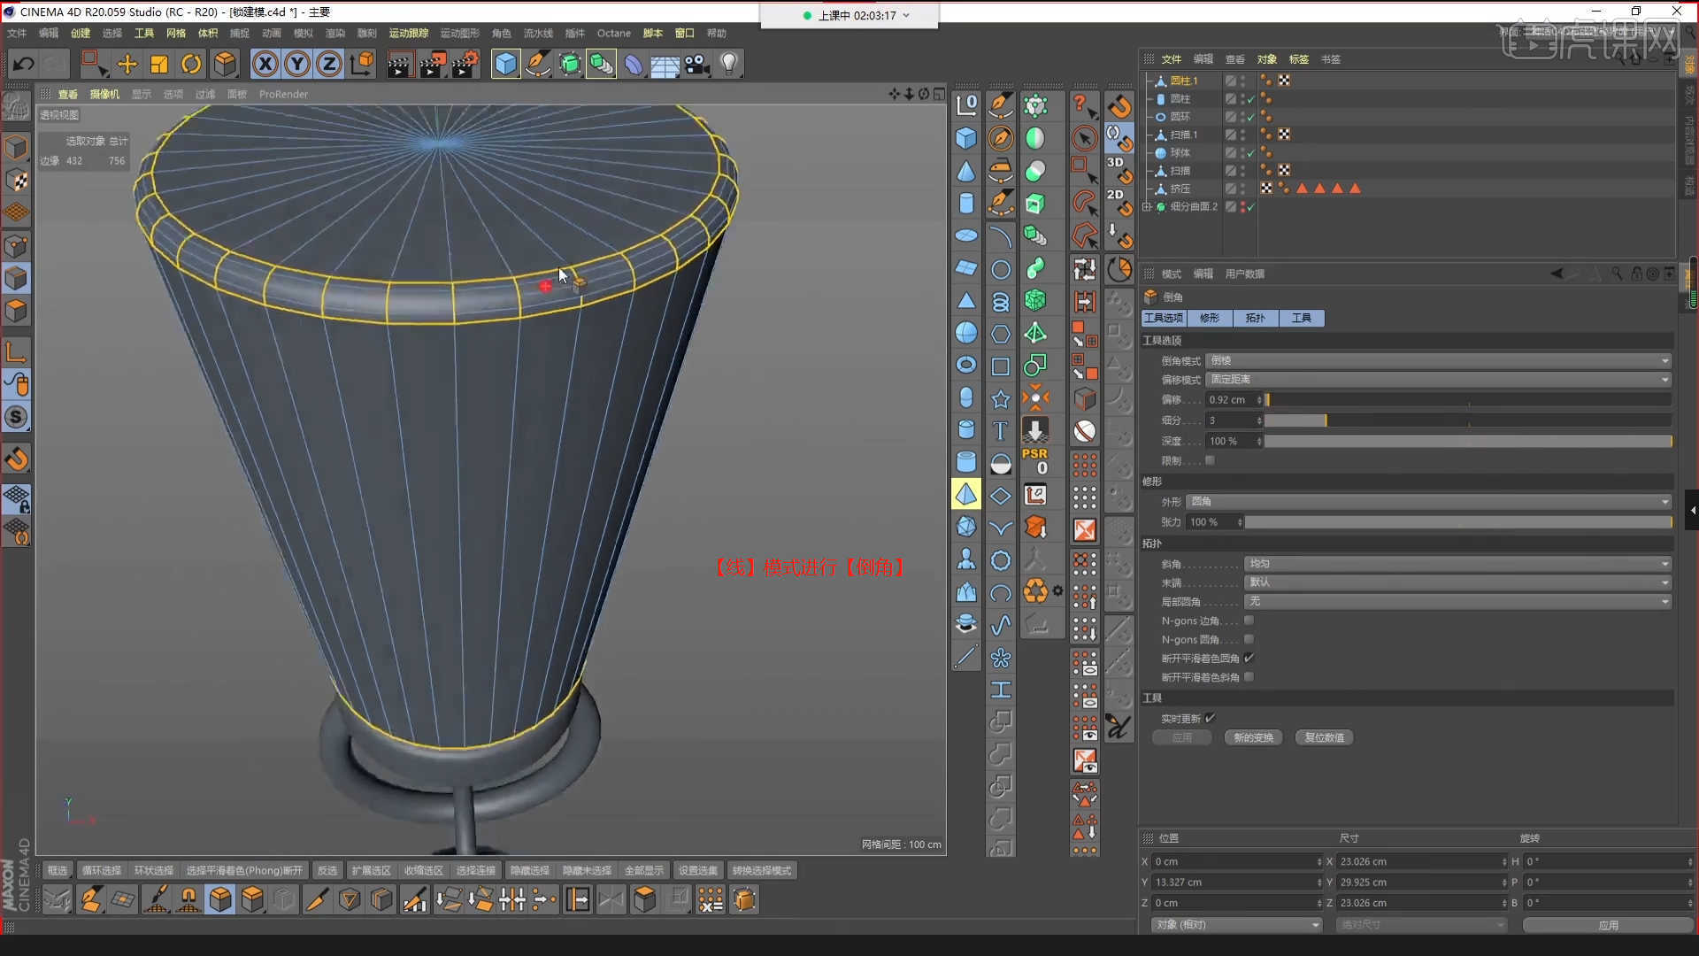Select the Scale tool icon
This screenshot has width=1699, height=956.
point(159,64)
